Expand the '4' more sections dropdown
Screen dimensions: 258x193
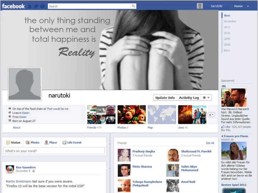pyautogui.click(x=211, y=115)
